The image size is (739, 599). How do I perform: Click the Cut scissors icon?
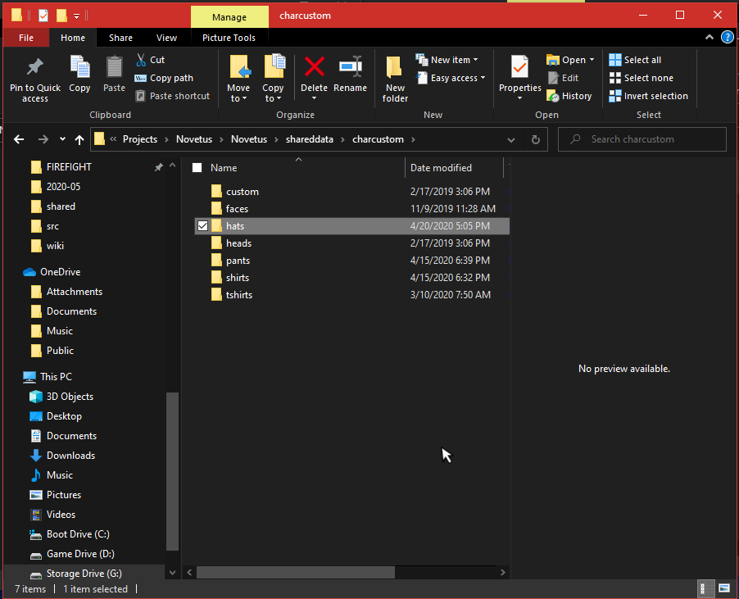click(141, 60)
